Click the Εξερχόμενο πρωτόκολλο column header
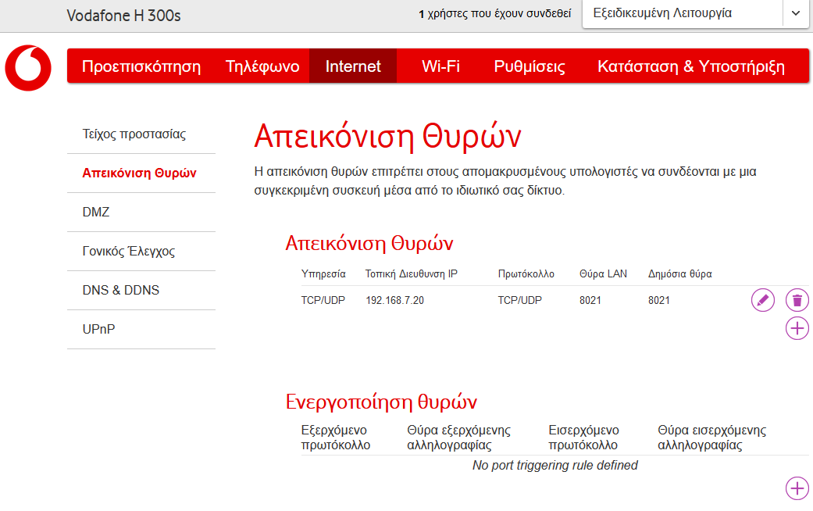This screenshot has width=813, height=511. (x=336, y=438)
